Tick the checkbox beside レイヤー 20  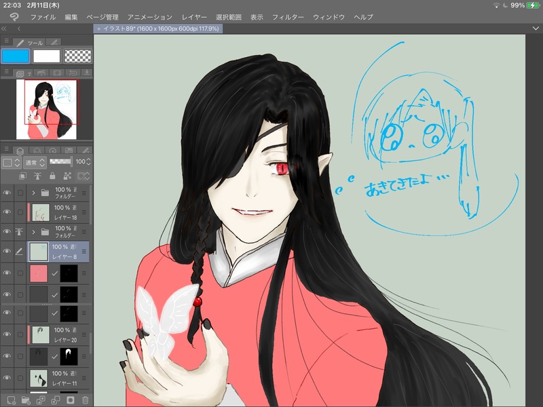coord(20,334)
